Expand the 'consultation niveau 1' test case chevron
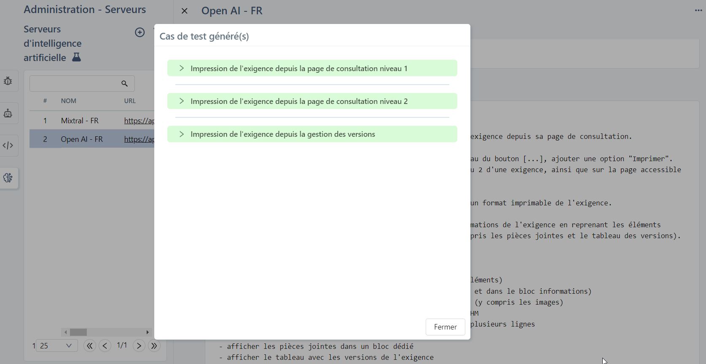Screen dimensions: 706x364 tap(182, 68)
